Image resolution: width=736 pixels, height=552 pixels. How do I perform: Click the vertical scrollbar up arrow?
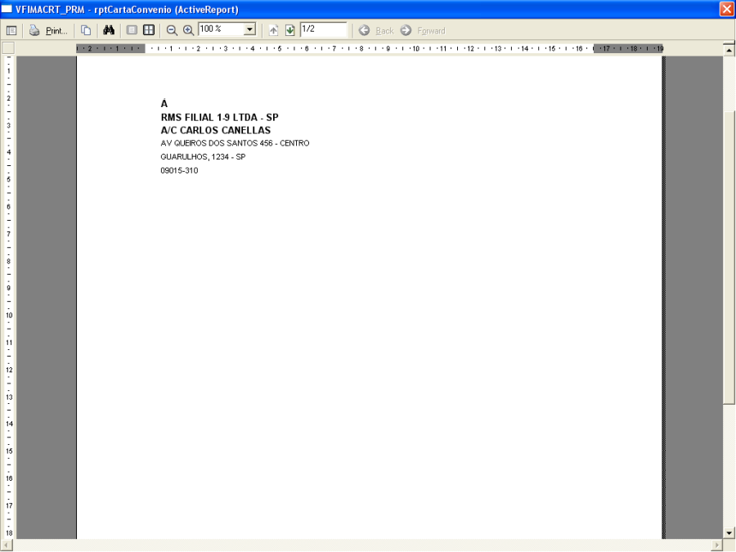coord(729,49)
